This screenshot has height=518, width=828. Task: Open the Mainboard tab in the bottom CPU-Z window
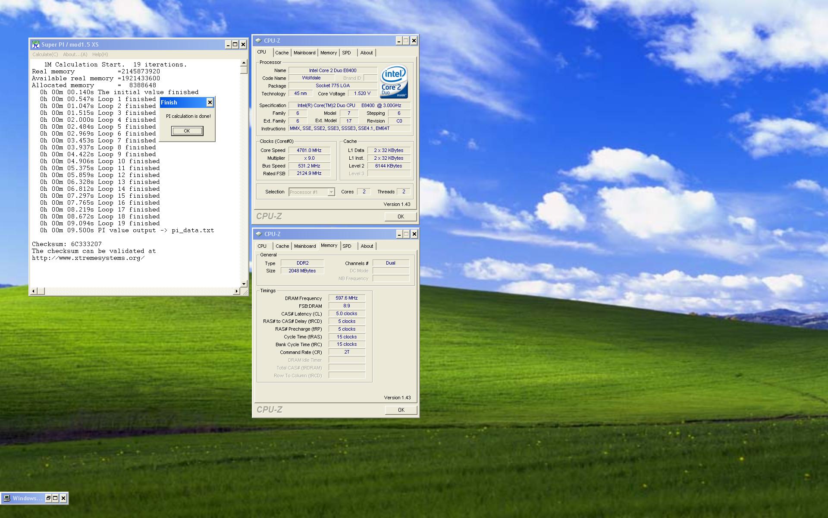click(x=305, y=246)
